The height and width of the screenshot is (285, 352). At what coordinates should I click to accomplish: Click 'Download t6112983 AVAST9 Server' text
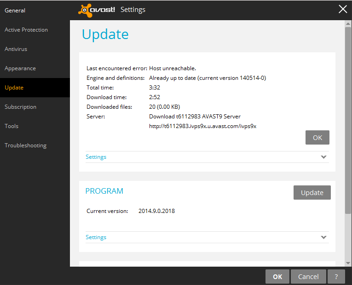point(195,117)
